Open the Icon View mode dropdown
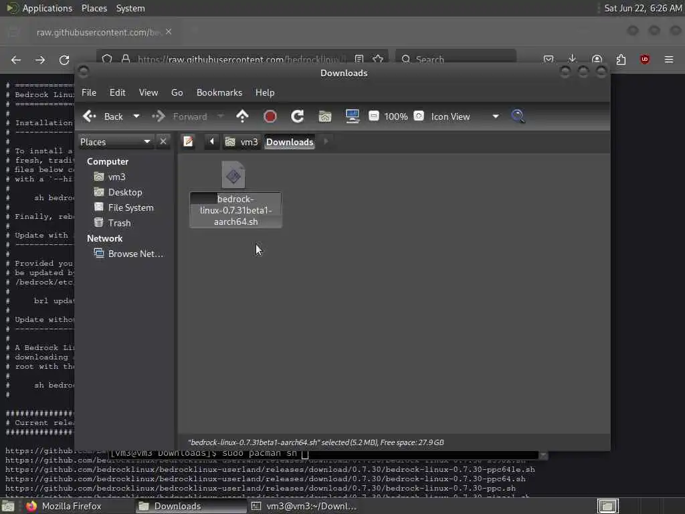The image size is (685, 514). coord(465,116)
